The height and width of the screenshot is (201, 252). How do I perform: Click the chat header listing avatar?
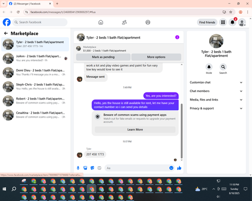click(x=81, y=37)
